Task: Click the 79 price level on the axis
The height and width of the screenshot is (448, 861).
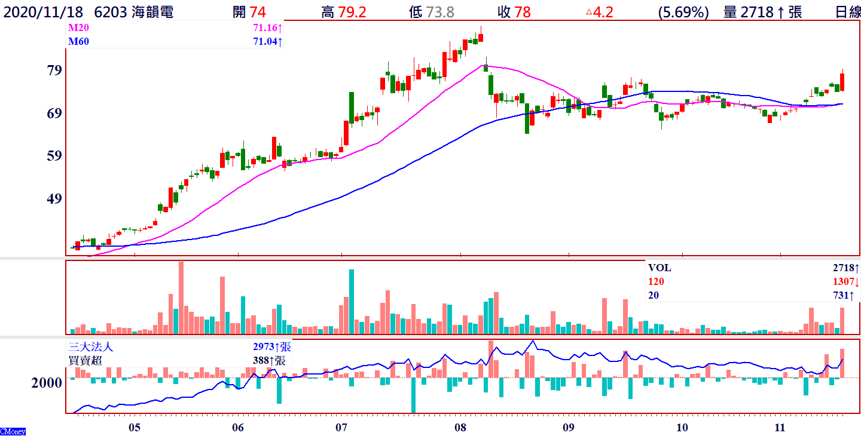Action: [54, 70]
